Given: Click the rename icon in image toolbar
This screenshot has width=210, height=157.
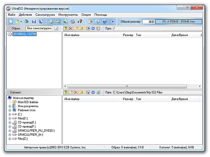Looking at the screenshot, I should coord(81,28).
